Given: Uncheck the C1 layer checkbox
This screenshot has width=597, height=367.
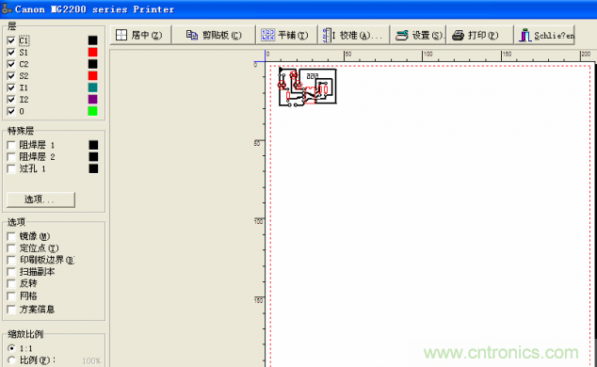Looking at the screenshot, I should coord(11,40).
